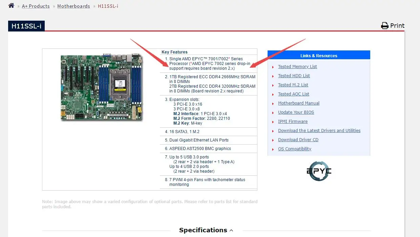Click the 'Expansion slots:' feature text
Screen dimensions: 420x237
(184, 100)
